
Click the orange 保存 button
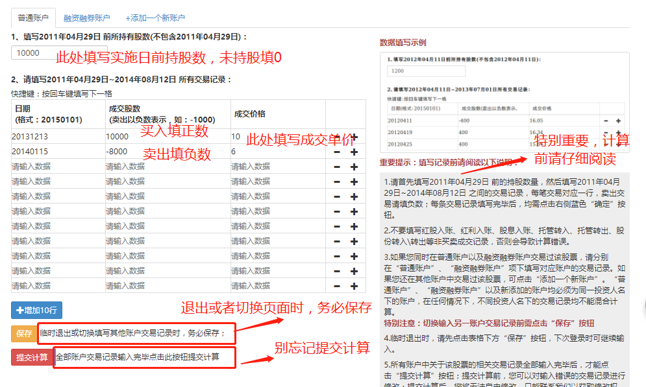point(24,333)
